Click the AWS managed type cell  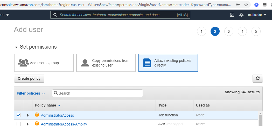[x=170, y=124]
